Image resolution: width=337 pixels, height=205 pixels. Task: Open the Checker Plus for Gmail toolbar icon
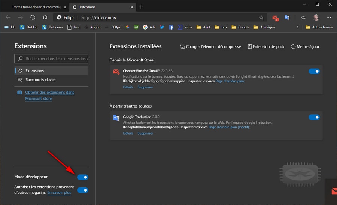point(275,18)
